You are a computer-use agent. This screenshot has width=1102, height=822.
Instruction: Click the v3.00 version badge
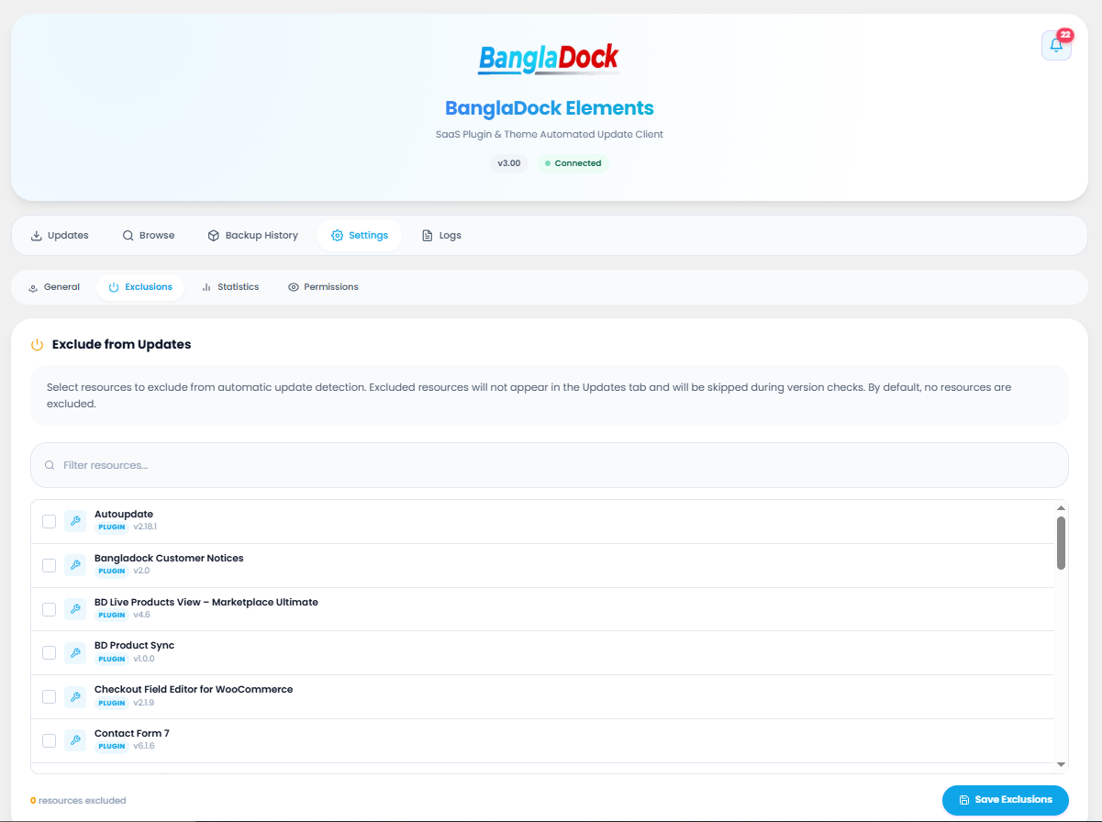[x=509, y=163]
